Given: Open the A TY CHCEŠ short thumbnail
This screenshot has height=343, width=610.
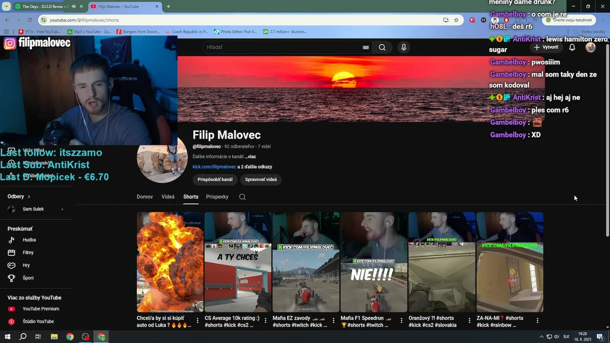Looking at the screenshot, I should 238,262.
